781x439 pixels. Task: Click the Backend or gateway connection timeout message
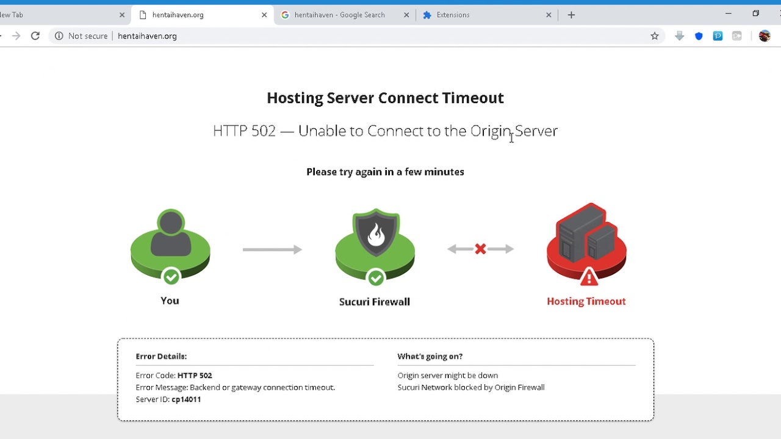coord(236,387)
